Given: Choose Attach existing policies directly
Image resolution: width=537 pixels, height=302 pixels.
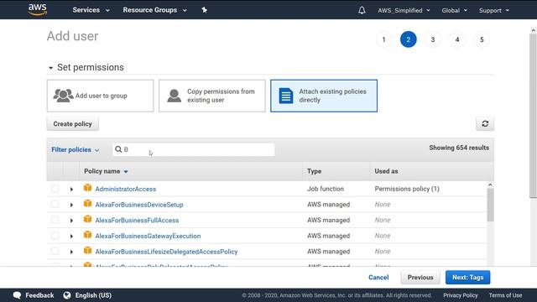Looking at the screenshot, I should point(324,96).
